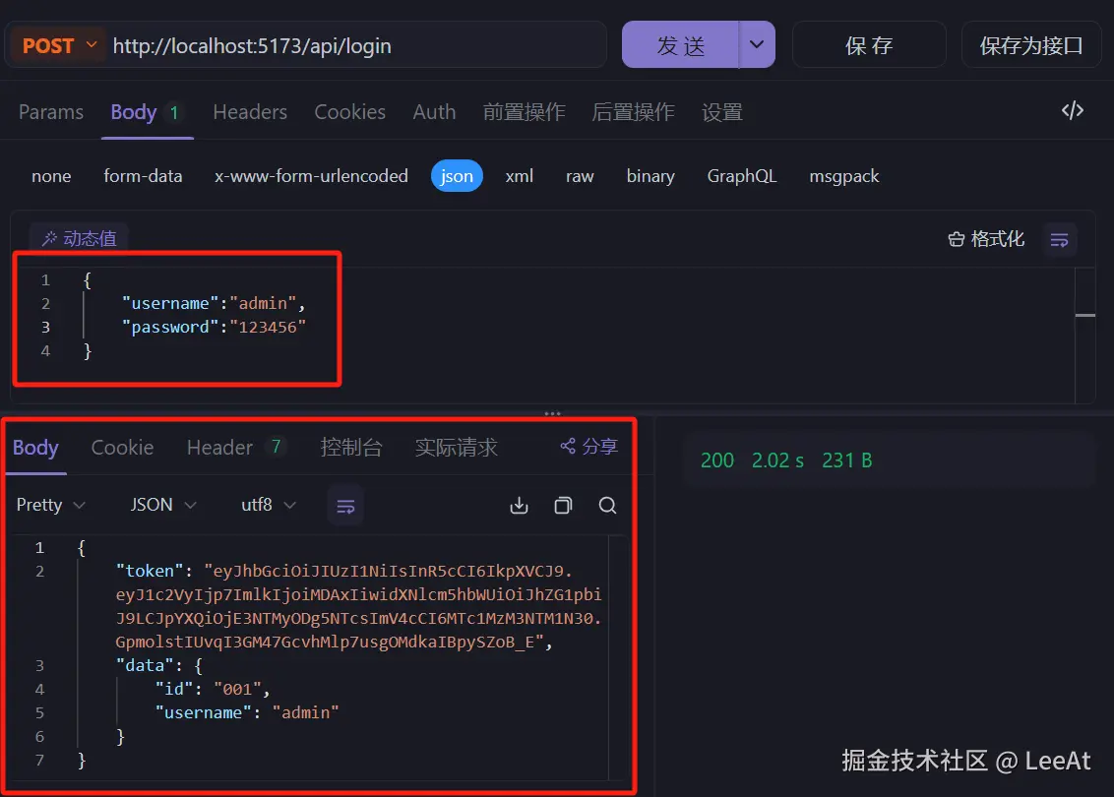1114x797 pixels.
Task: Open the request Headers tab
Action: 250,112
